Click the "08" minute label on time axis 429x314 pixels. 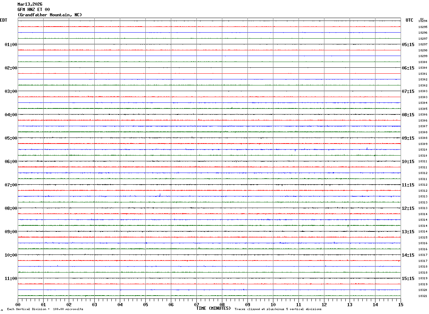click(222, 304)
